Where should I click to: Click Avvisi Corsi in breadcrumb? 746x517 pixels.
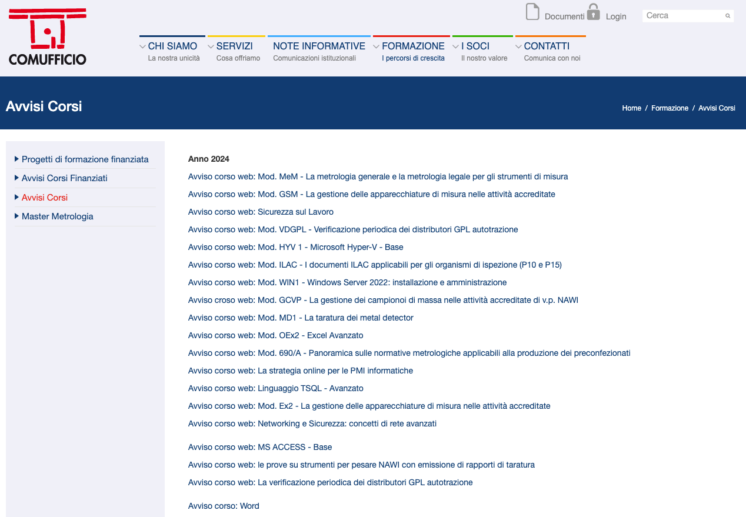click(717, 108)
